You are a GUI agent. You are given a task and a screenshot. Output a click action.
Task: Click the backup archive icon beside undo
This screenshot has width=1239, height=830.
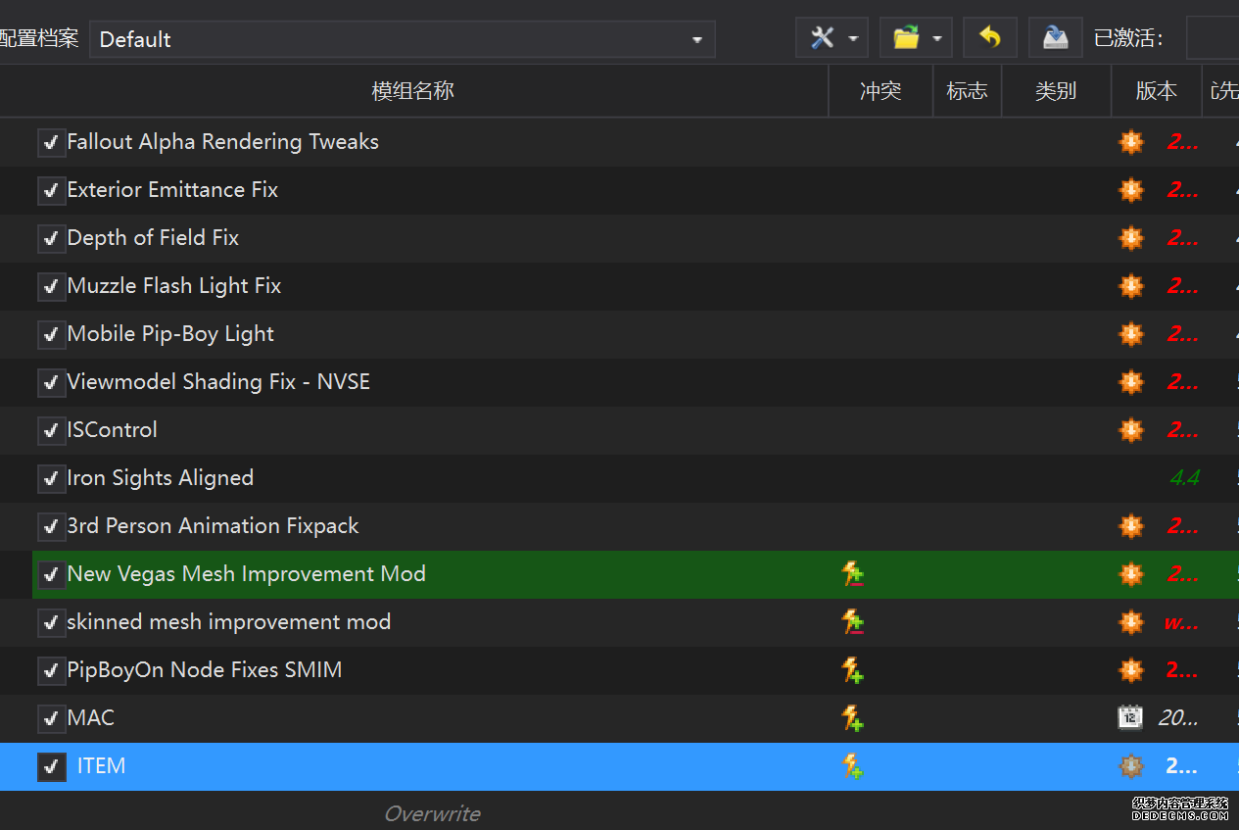(1055, 38)
